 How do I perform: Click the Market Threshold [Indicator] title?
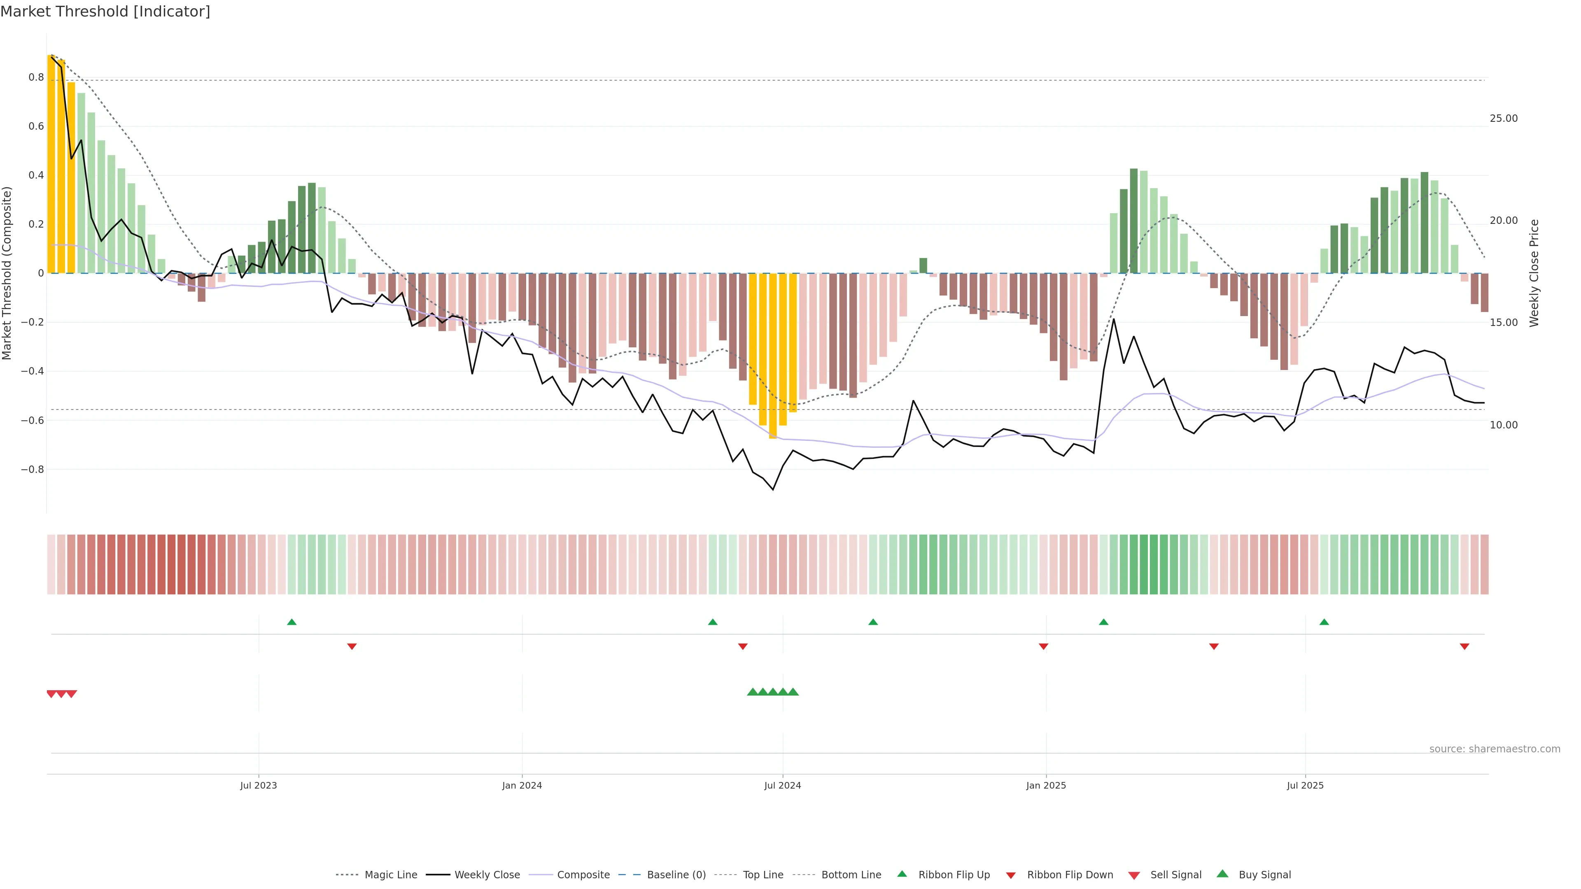click(x=105, y=12)
